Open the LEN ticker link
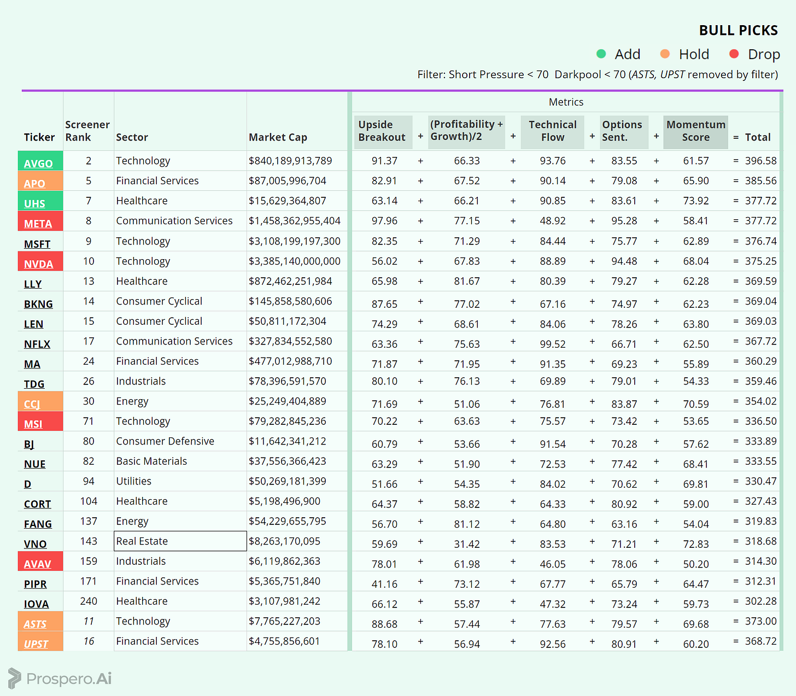The height and width of the screenshot is (696, 796). pyautogui.click(x=33, y=324)
